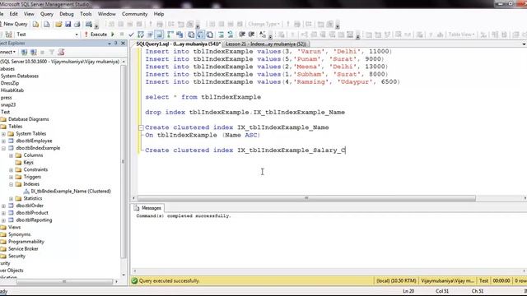This screenshot has height=296, width=527.
Task: Click the Change Connection icon
Action: (9, 35)
